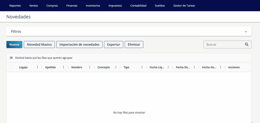This screenshot has height=123, width=260.
Task: Open Concepto column options menu
Action: 116,67
